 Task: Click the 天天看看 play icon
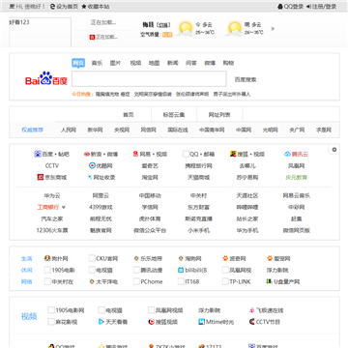101,322
